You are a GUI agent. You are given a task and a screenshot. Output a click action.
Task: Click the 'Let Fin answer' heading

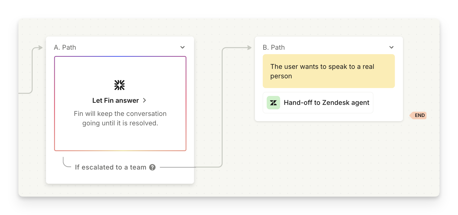[x=116, y=100]
